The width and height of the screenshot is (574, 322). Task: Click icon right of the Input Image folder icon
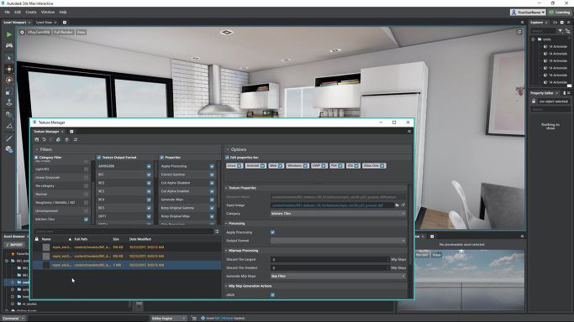pos(403,205)
